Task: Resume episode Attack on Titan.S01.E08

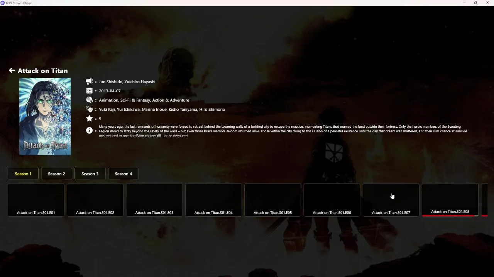Action: point(450,200)
